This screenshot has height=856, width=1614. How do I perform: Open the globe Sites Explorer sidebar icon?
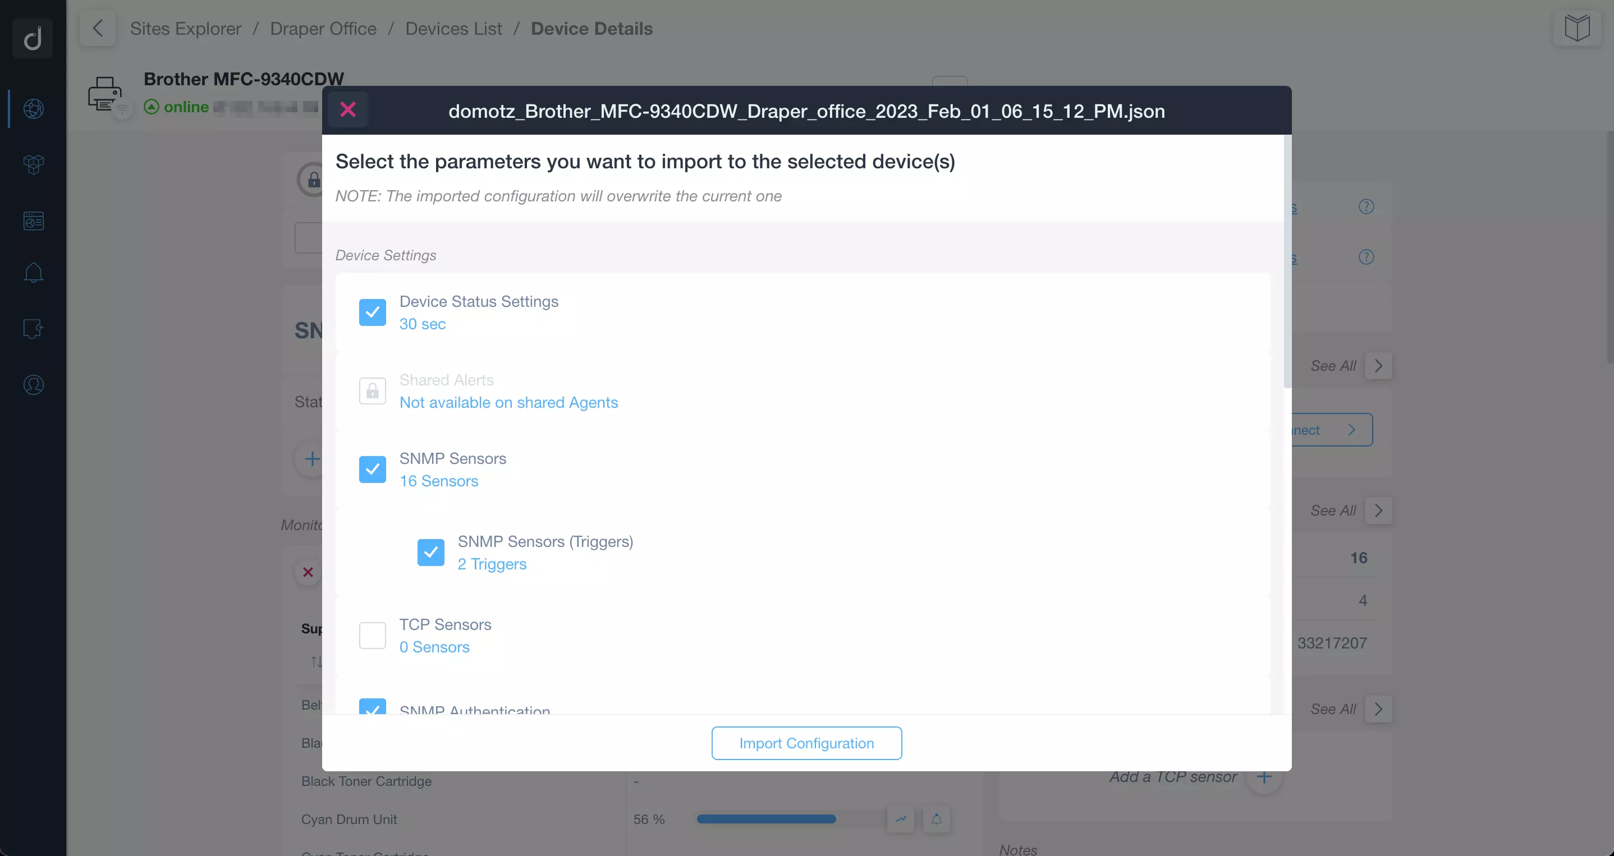33,108
